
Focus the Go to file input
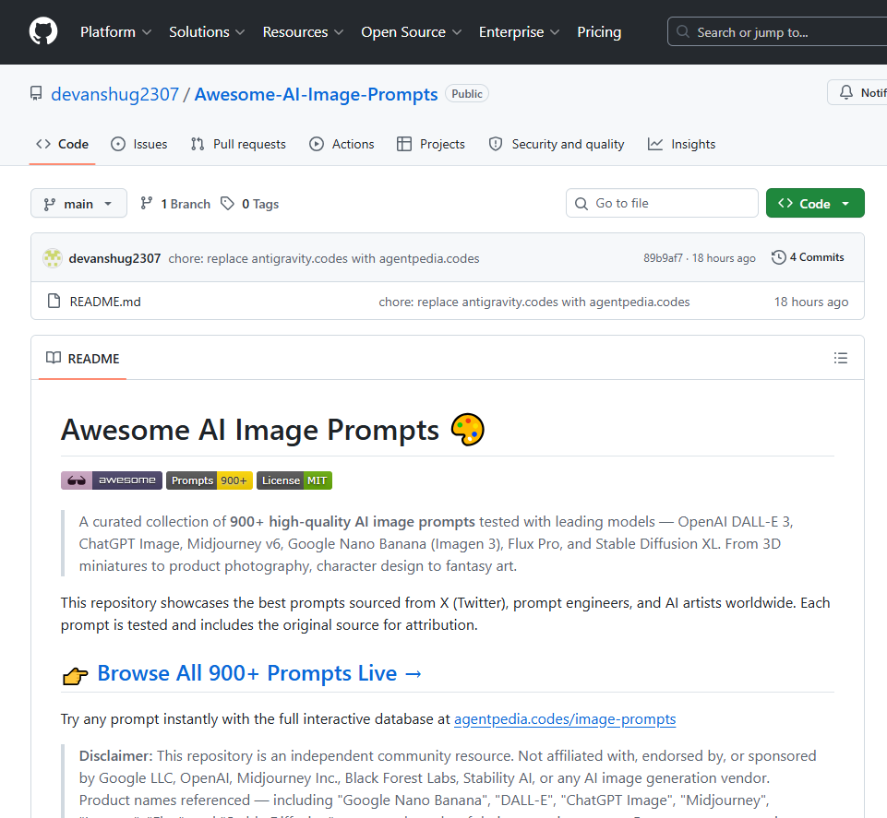coord(662,203)
